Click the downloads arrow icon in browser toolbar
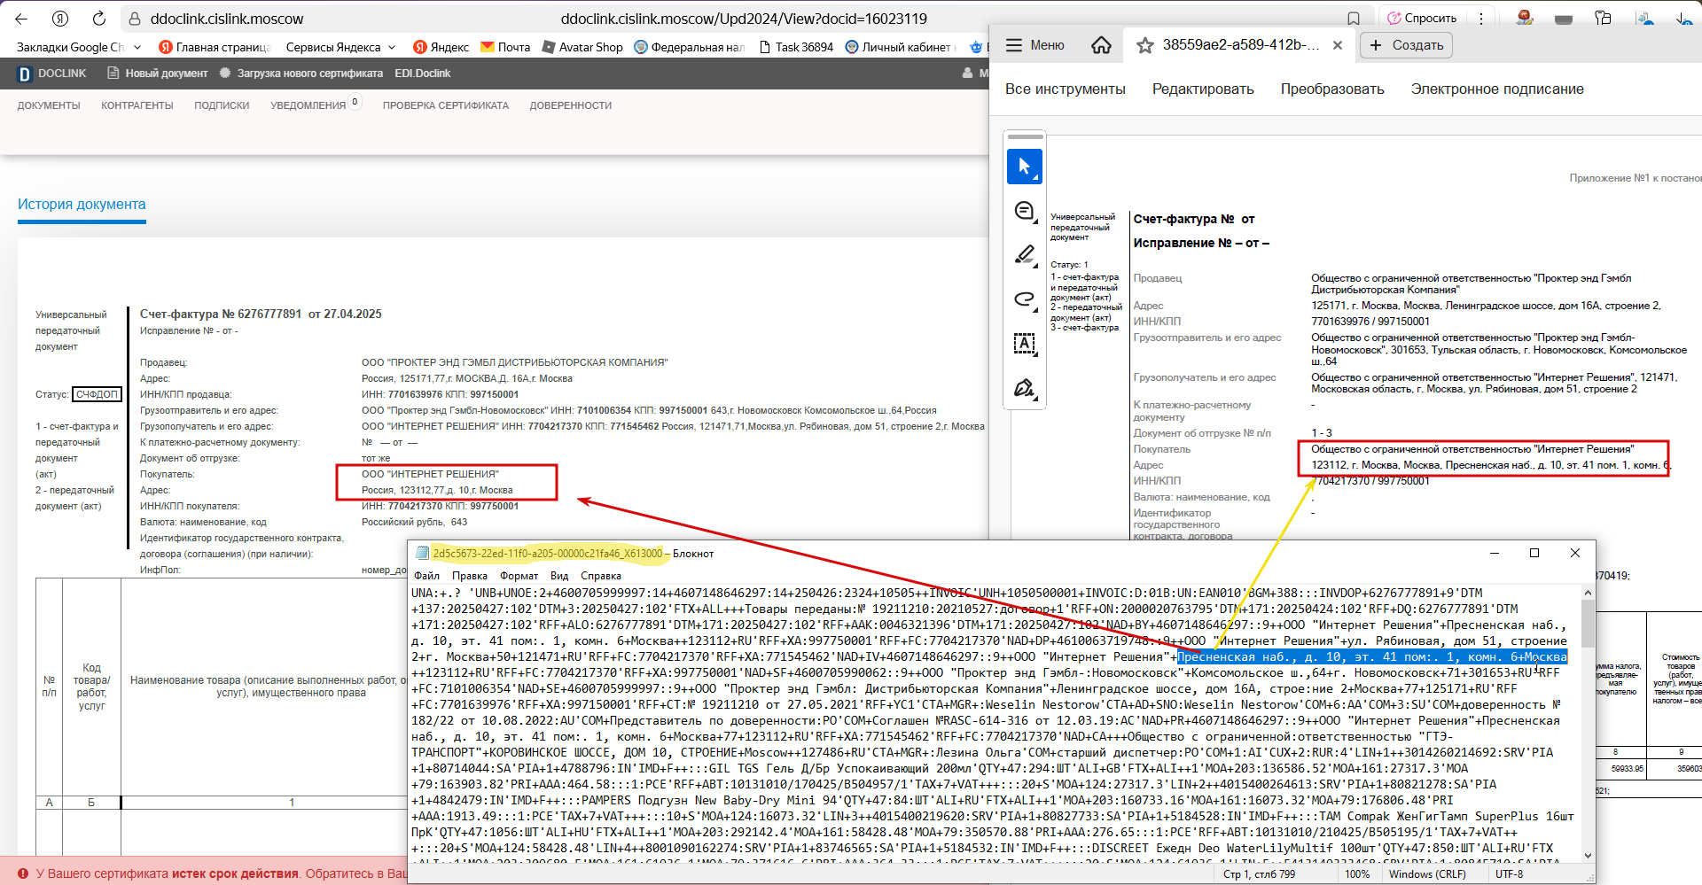Screen dimensions: 1702x885 1683,18
